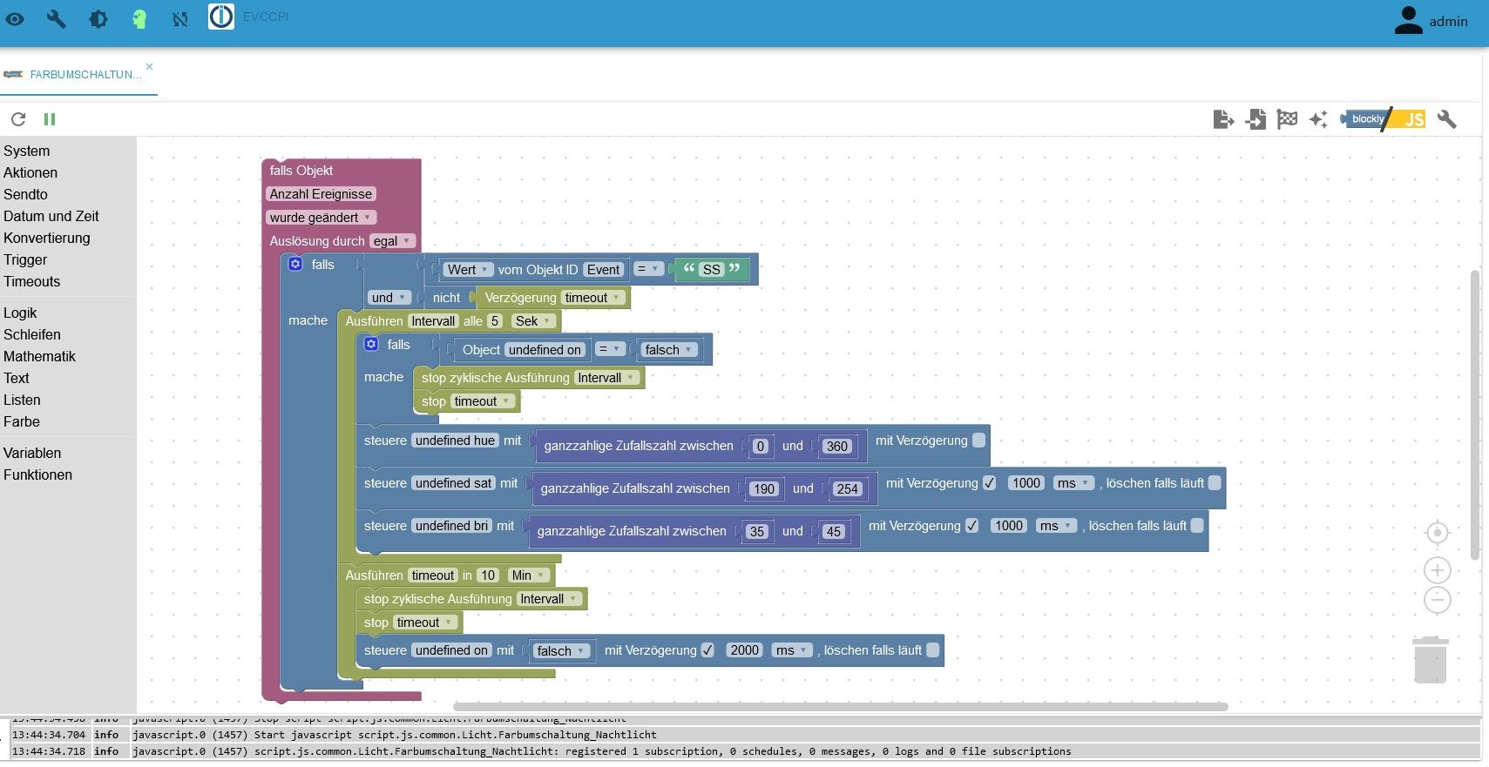Viewport: 1489px width, 767px height.
Task: Open the Datum und Zeit category
Action: pos(51,216)
